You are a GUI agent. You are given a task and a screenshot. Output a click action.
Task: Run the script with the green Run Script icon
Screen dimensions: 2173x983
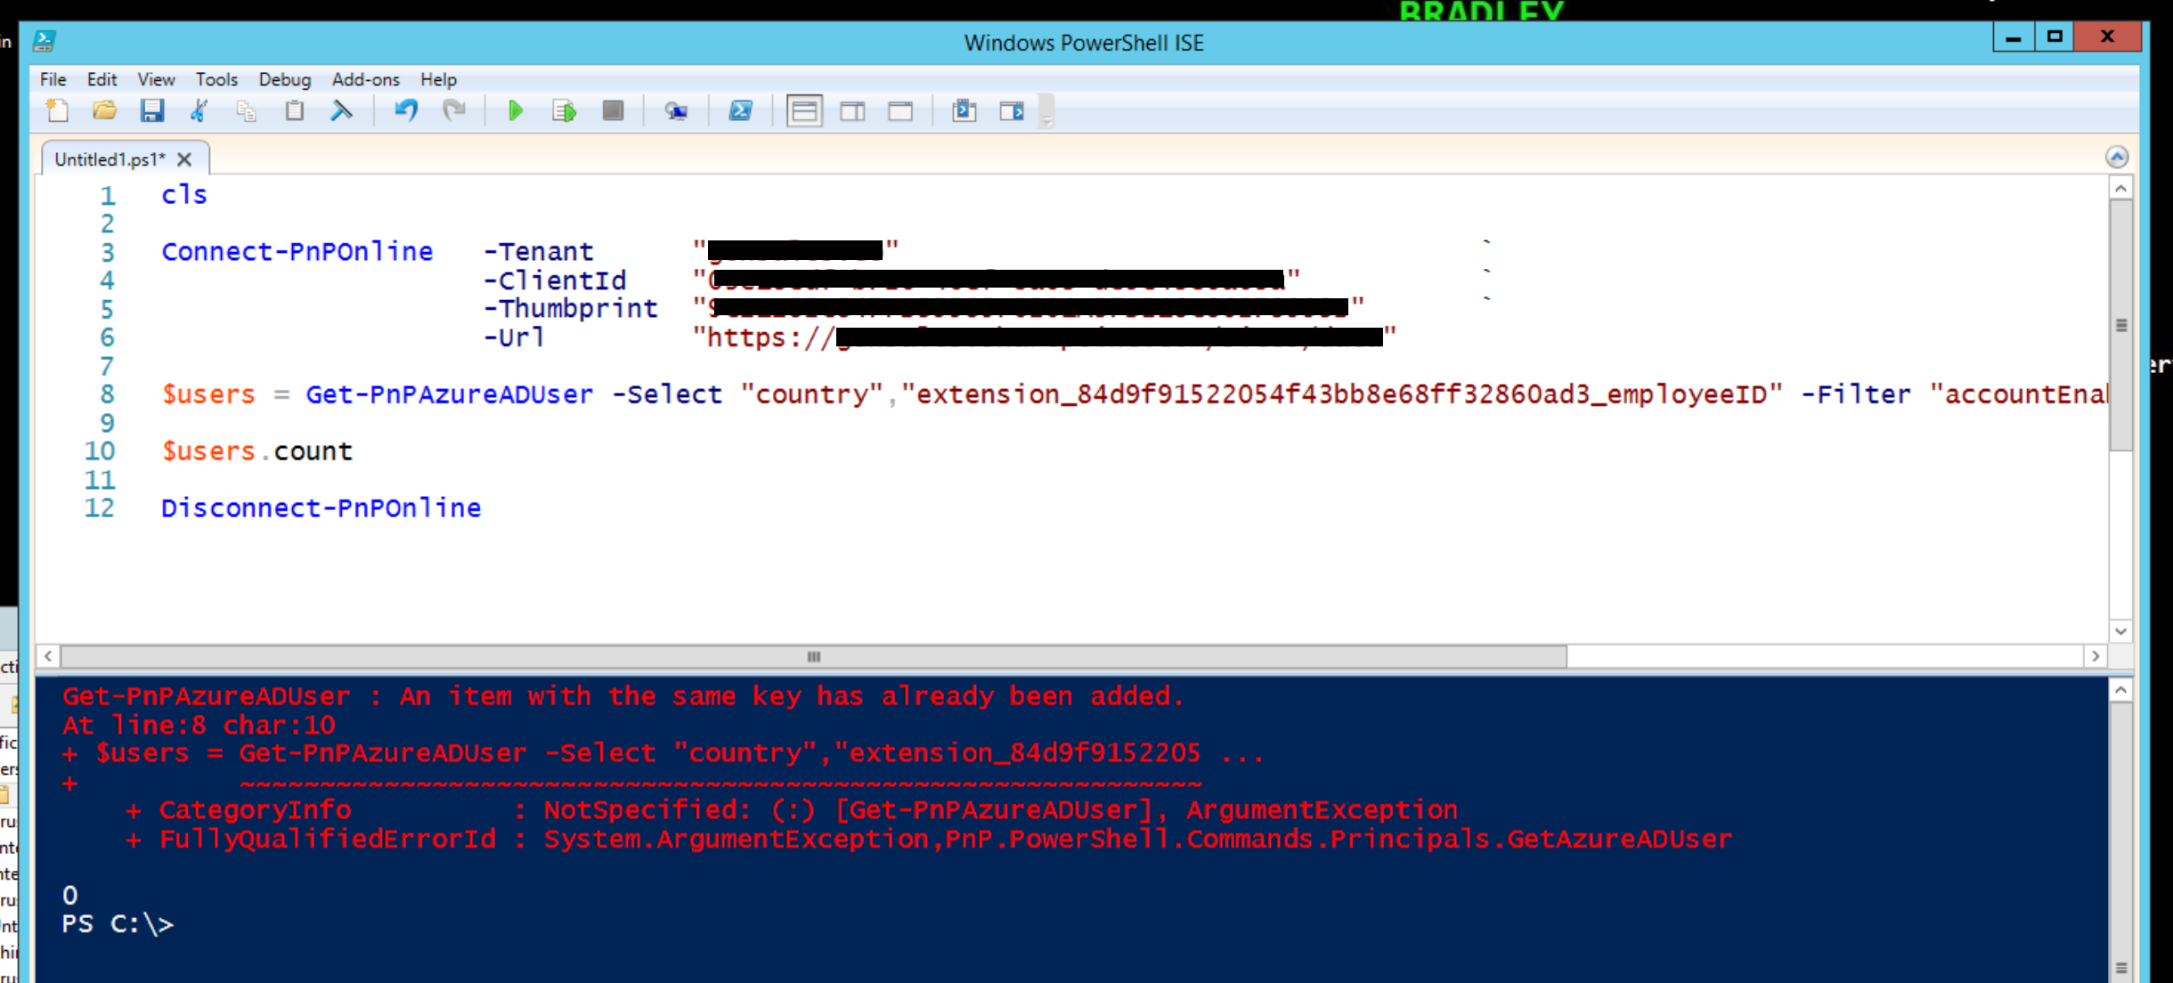pyautogui.click(x=517, y=110)
